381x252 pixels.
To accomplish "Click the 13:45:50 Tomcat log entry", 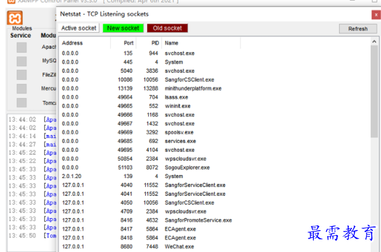I will coord(32,236).
